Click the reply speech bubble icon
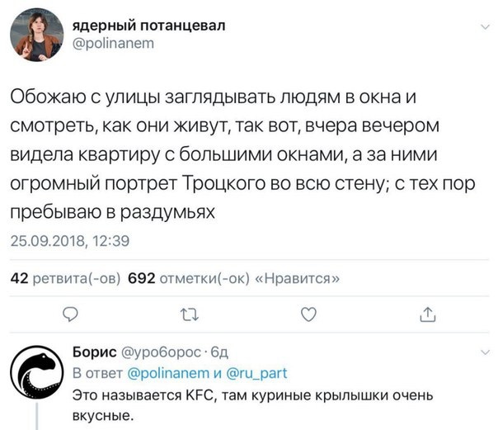 pyautogui.click(x=72, y=314)
